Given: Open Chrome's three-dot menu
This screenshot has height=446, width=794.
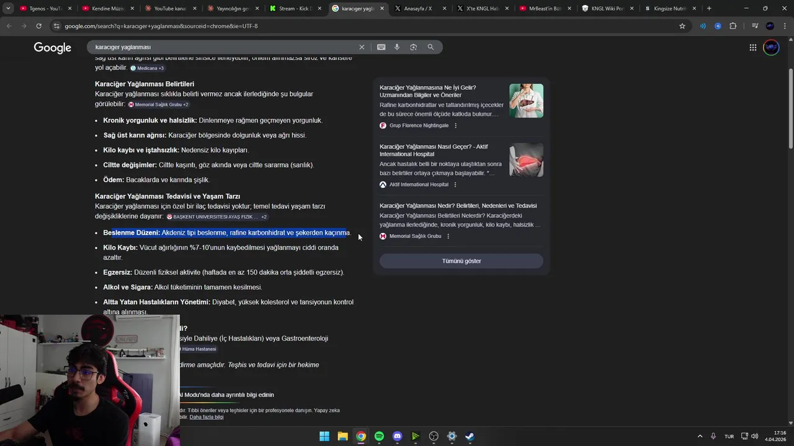Looking at the screenshot, I should (785, 26).
